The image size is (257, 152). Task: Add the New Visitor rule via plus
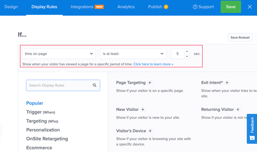[x=143, y=110]
